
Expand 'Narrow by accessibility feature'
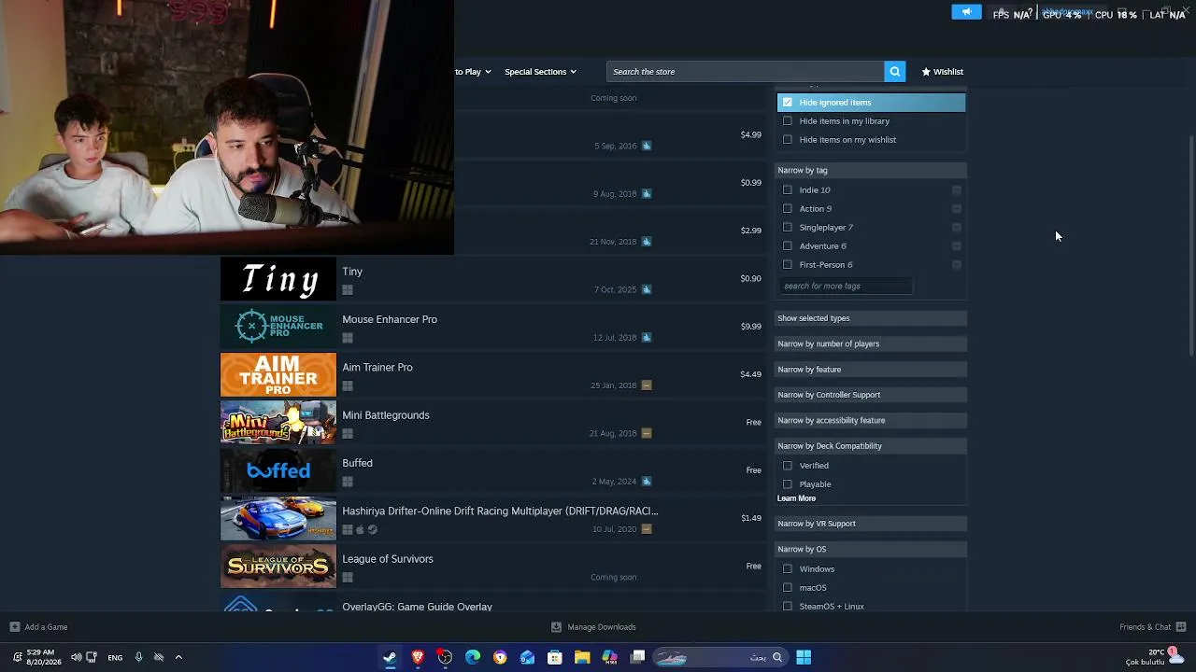(x=871, y=420)
